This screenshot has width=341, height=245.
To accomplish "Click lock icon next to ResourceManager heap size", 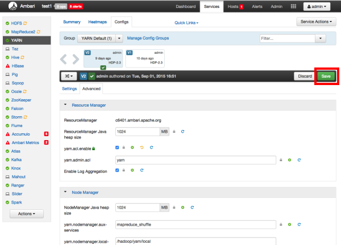I will pos(174,132).
